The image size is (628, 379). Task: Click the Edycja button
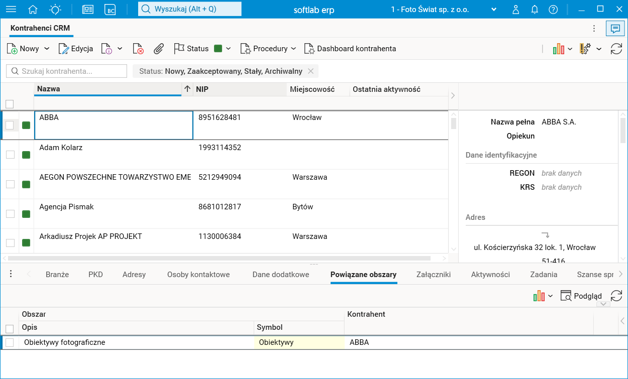pos(76,49)
